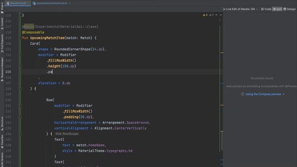
Task: Switch editor to Design view
Action: click(x=290, y=9)
